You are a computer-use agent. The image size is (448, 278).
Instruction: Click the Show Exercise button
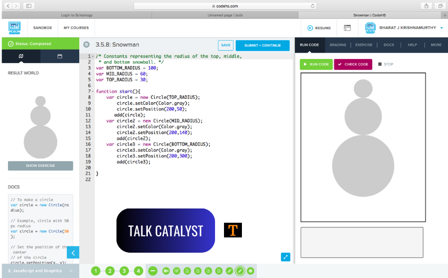click(40, 165)
